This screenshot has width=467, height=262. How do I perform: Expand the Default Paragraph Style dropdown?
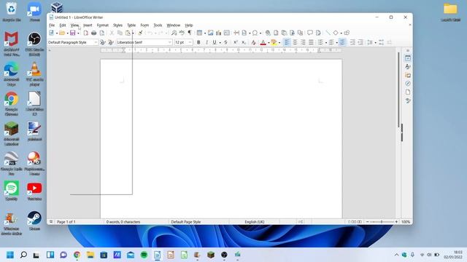[96, 42]
